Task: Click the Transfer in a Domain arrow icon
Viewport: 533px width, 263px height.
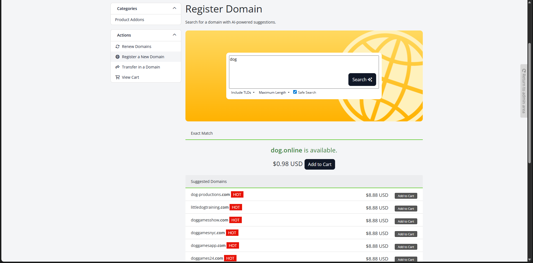Action: pyautogui.click(x=117, y=67)
